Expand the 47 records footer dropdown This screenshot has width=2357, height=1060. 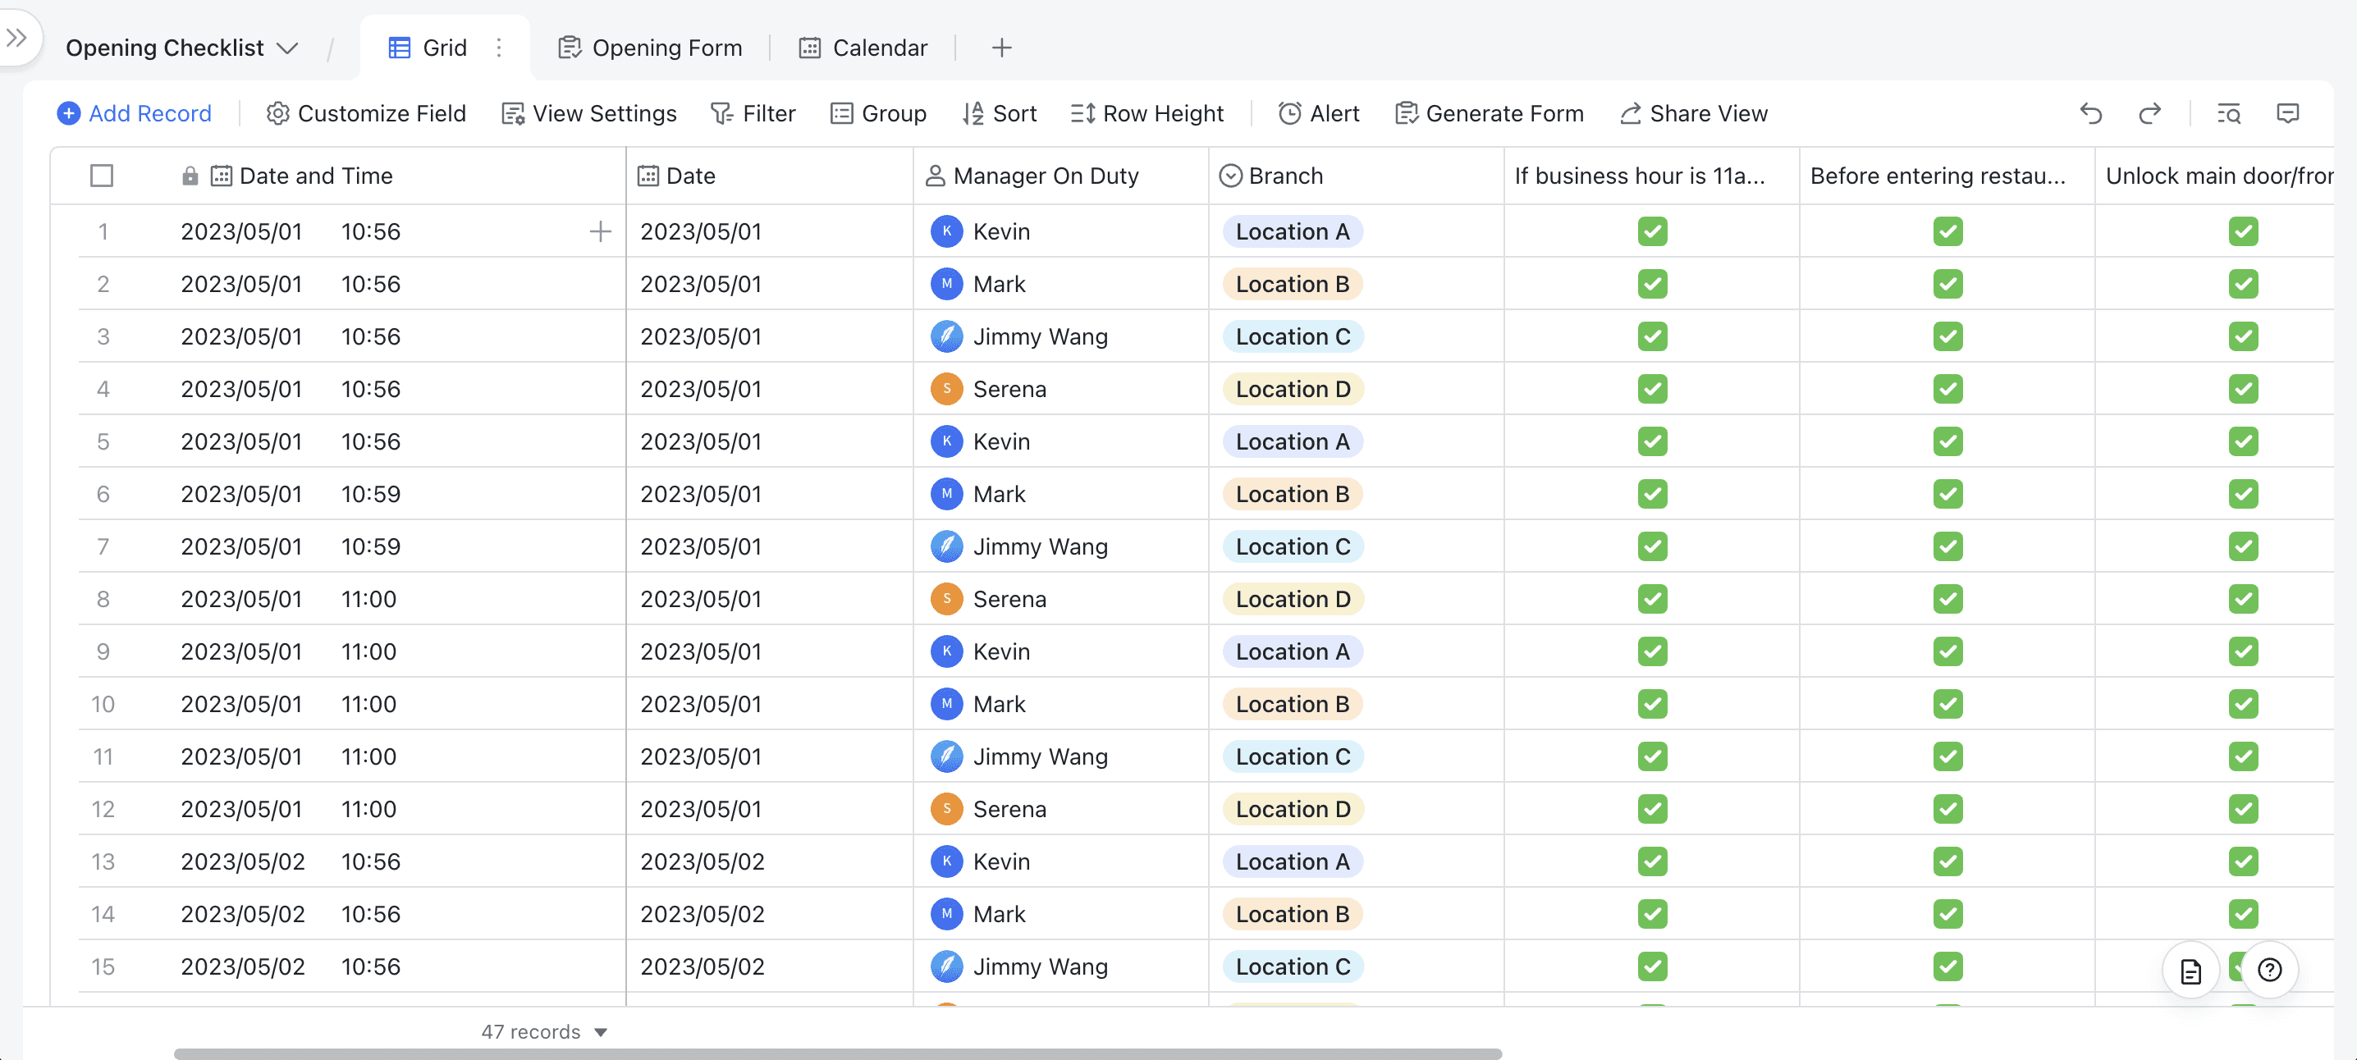point(600,1030)
